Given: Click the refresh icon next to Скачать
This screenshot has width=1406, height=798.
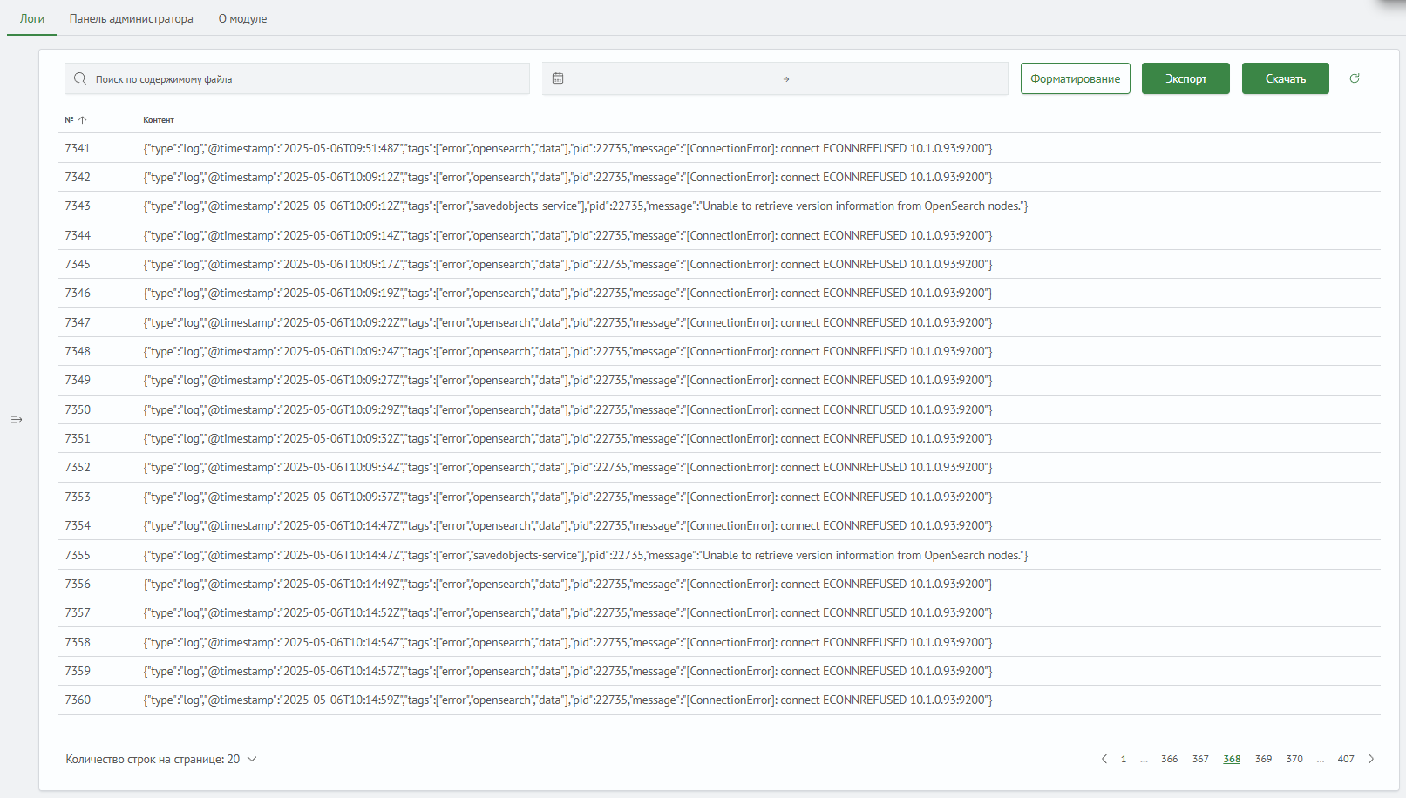Looking at the screenshot, I should (x=1354, y=78).
